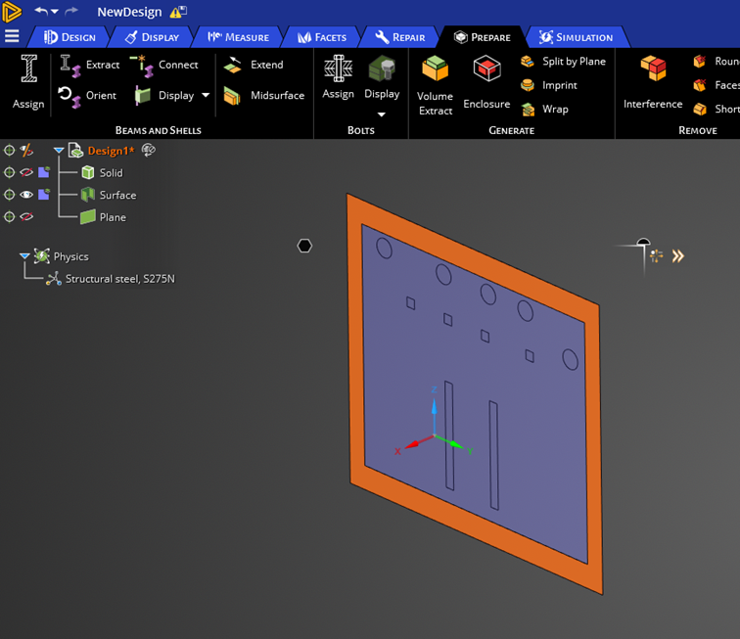Viewport: 740px width, 639px height.
Task: Click the Imprint button
Action: pos(549,85)
